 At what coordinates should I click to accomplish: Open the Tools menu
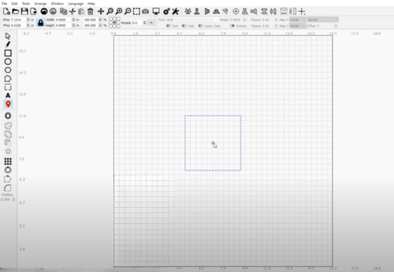click(x=26, y=3)
